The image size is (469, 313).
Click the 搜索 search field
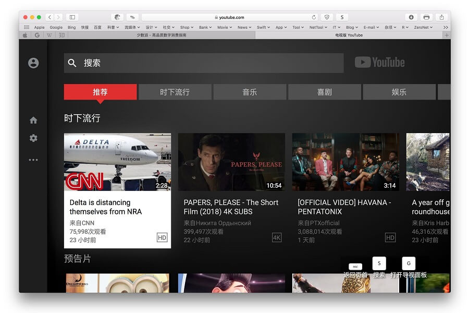[x=204, y=63]
